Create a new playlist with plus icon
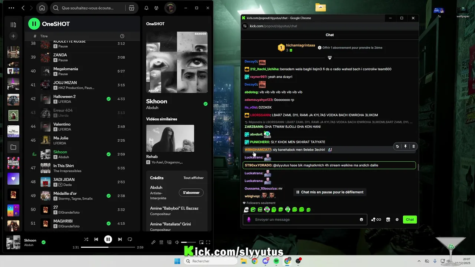Image resolution: width=475 pixels, height=267 pixels. [13, 36]
